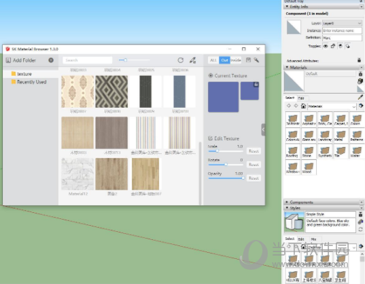Click the Scale slider track

pyautogui.click(x=226, y=151)
